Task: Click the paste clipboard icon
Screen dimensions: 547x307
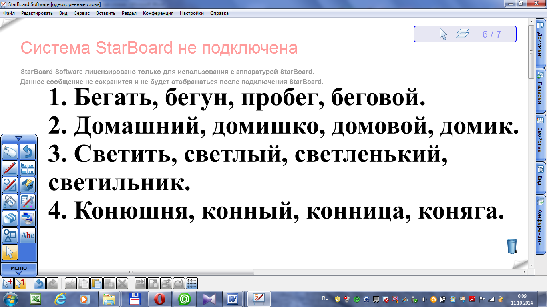Action: 97,284
